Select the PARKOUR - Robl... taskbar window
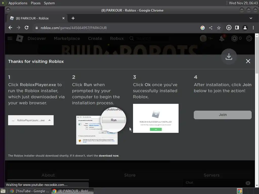The image size is (259, 194). click(x=72, y=191)
